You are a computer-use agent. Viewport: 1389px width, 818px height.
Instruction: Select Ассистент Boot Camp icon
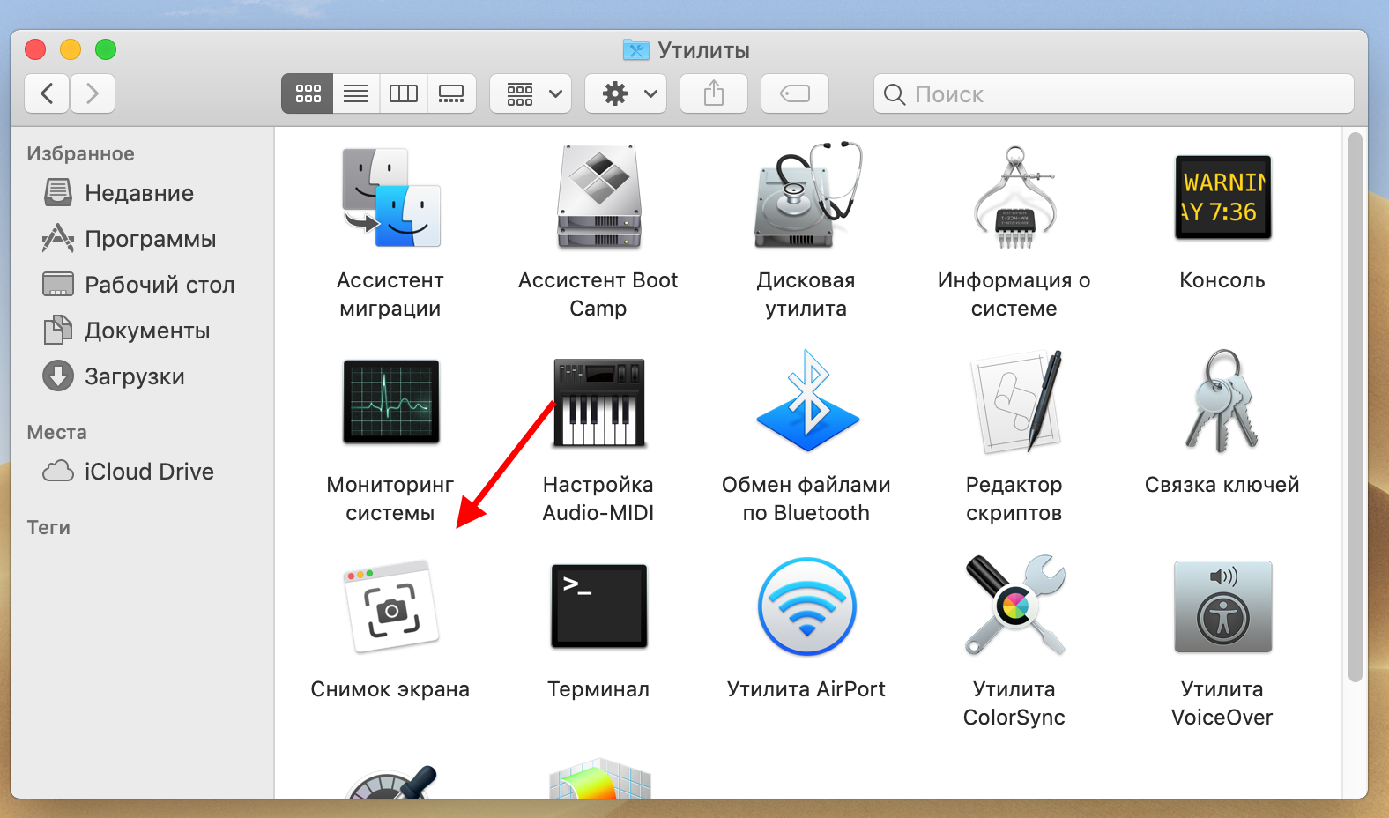[x=598, y=197]
